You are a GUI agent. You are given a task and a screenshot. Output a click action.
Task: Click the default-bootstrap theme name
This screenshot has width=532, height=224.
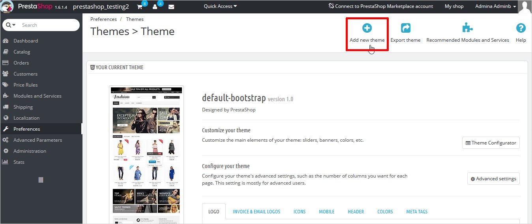coord(234,98)
